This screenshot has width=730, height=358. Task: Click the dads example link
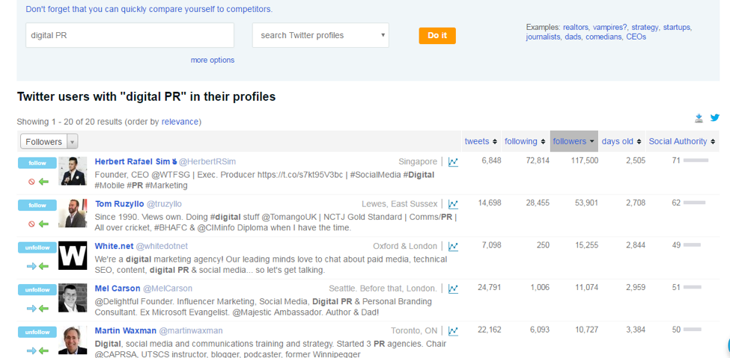click(573, 37)
